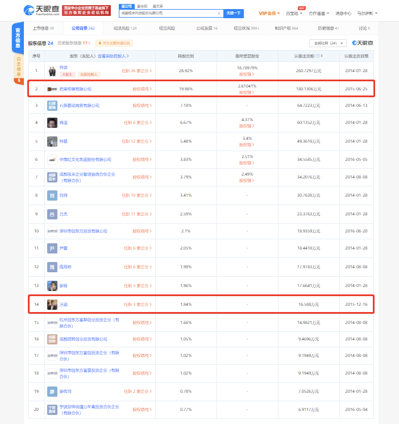Open the 天眼查 logo in the header
Image resolution: width=399 pixels, height=424 pixels.
click(x=41, y=10)
